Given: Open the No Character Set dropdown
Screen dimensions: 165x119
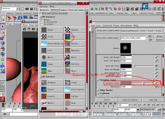Looking at the screenshot, I should (x=138, y=110).
